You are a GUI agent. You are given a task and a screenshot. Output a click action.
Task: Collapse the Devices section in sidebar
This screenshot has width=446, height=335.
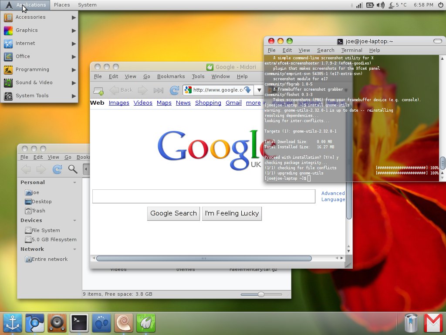[x=74, y=220]
